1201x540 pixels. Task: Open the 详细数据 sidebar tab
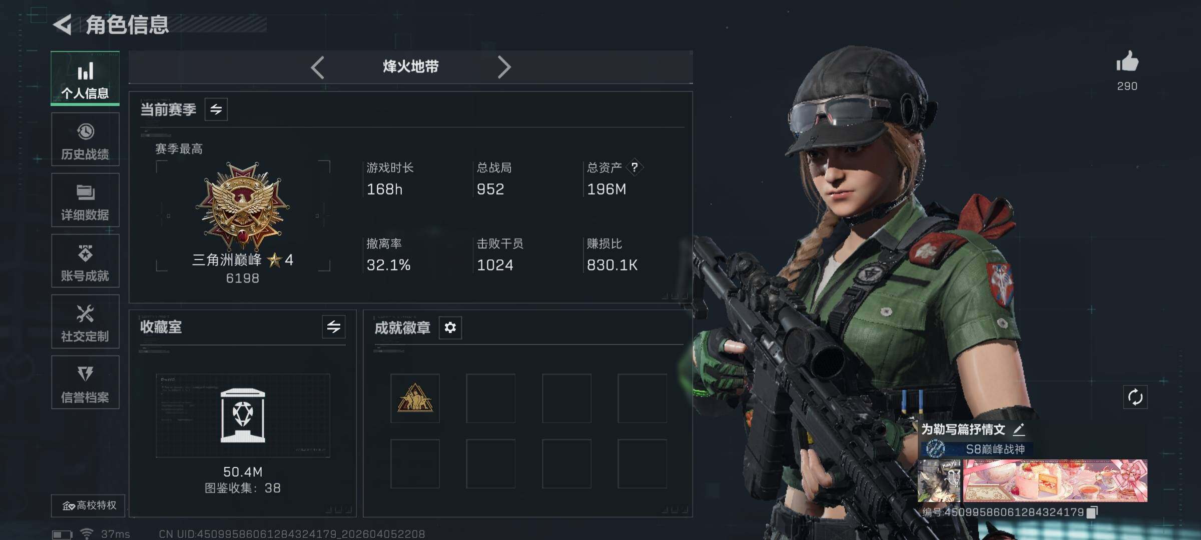85,200
